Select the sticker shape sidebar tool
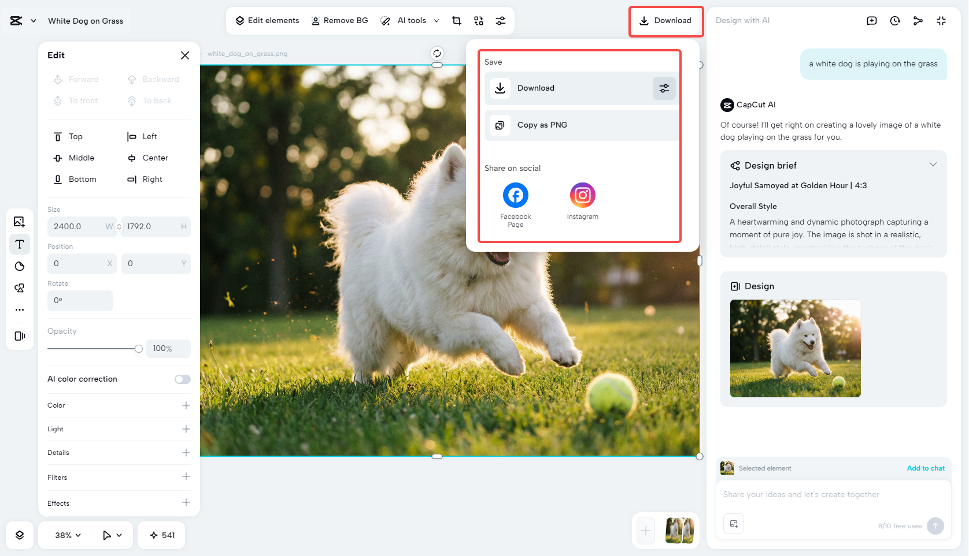The width and height of the screenshot is (969, 556). 19,266
